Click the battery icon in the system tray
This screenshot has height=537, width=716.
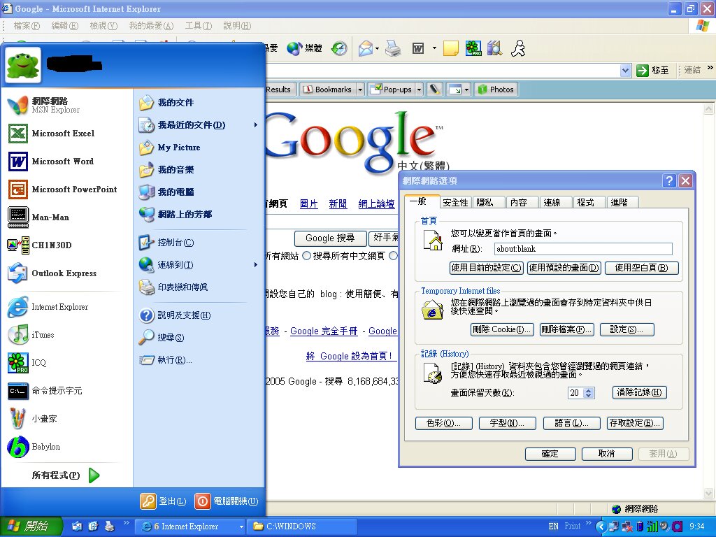click(x=640, y=527)
